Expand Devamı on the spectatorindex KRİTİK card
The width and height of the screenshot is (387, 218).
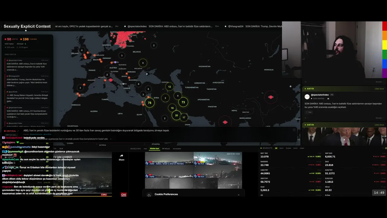coord(380,118)
